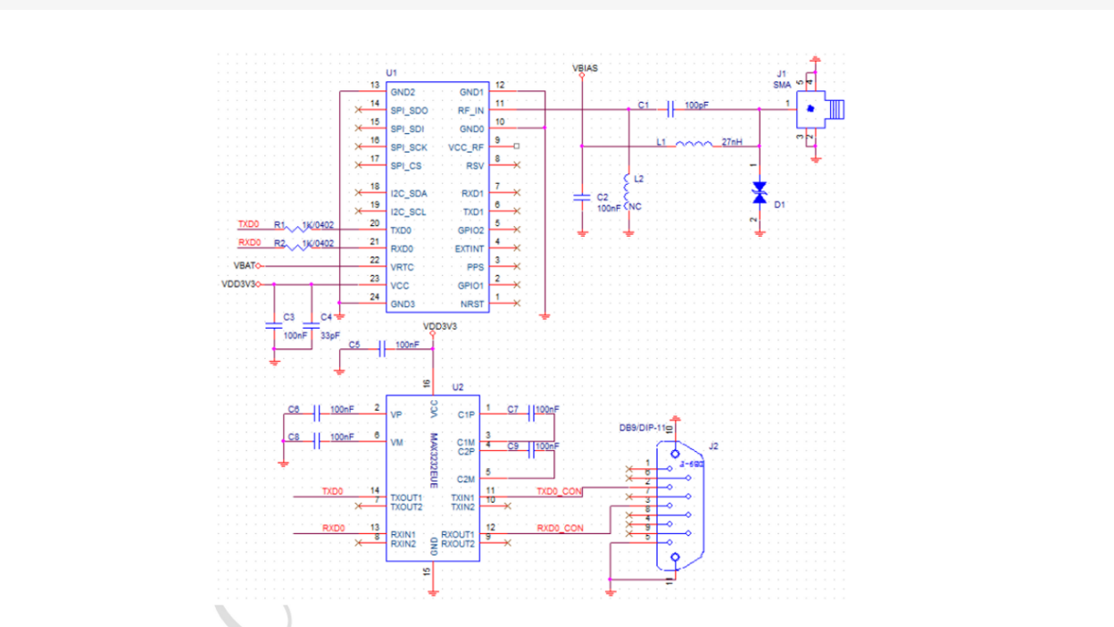This screenshot has width=1114, height=627.
Task: Select the VBAT net label
Action: (x=244, y=265)
